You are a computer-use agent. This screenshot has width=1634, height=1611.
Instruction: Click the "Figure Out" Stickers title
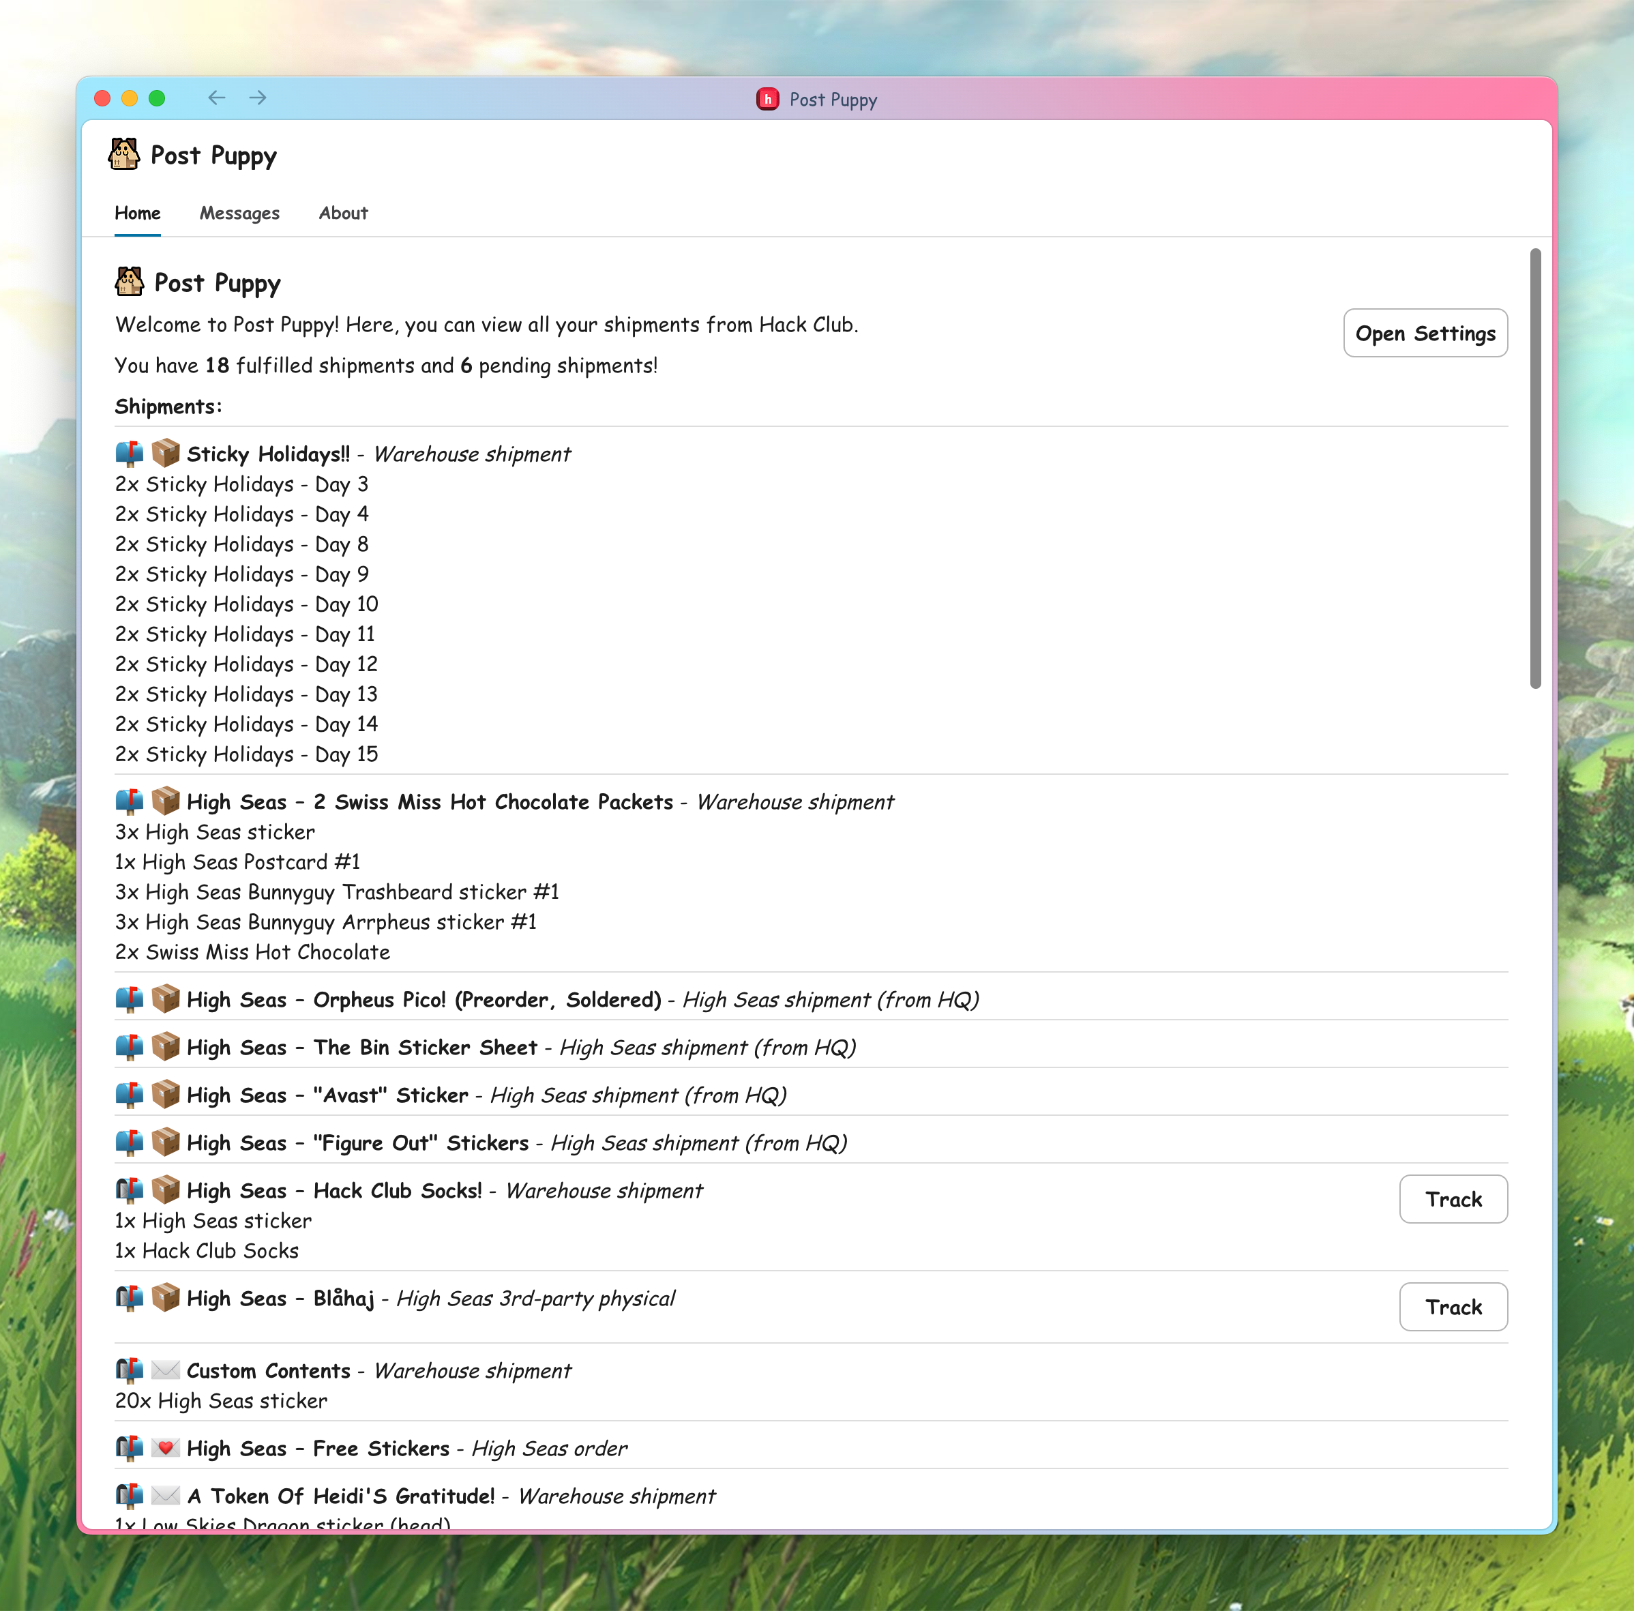click(x=358, y=1143)
